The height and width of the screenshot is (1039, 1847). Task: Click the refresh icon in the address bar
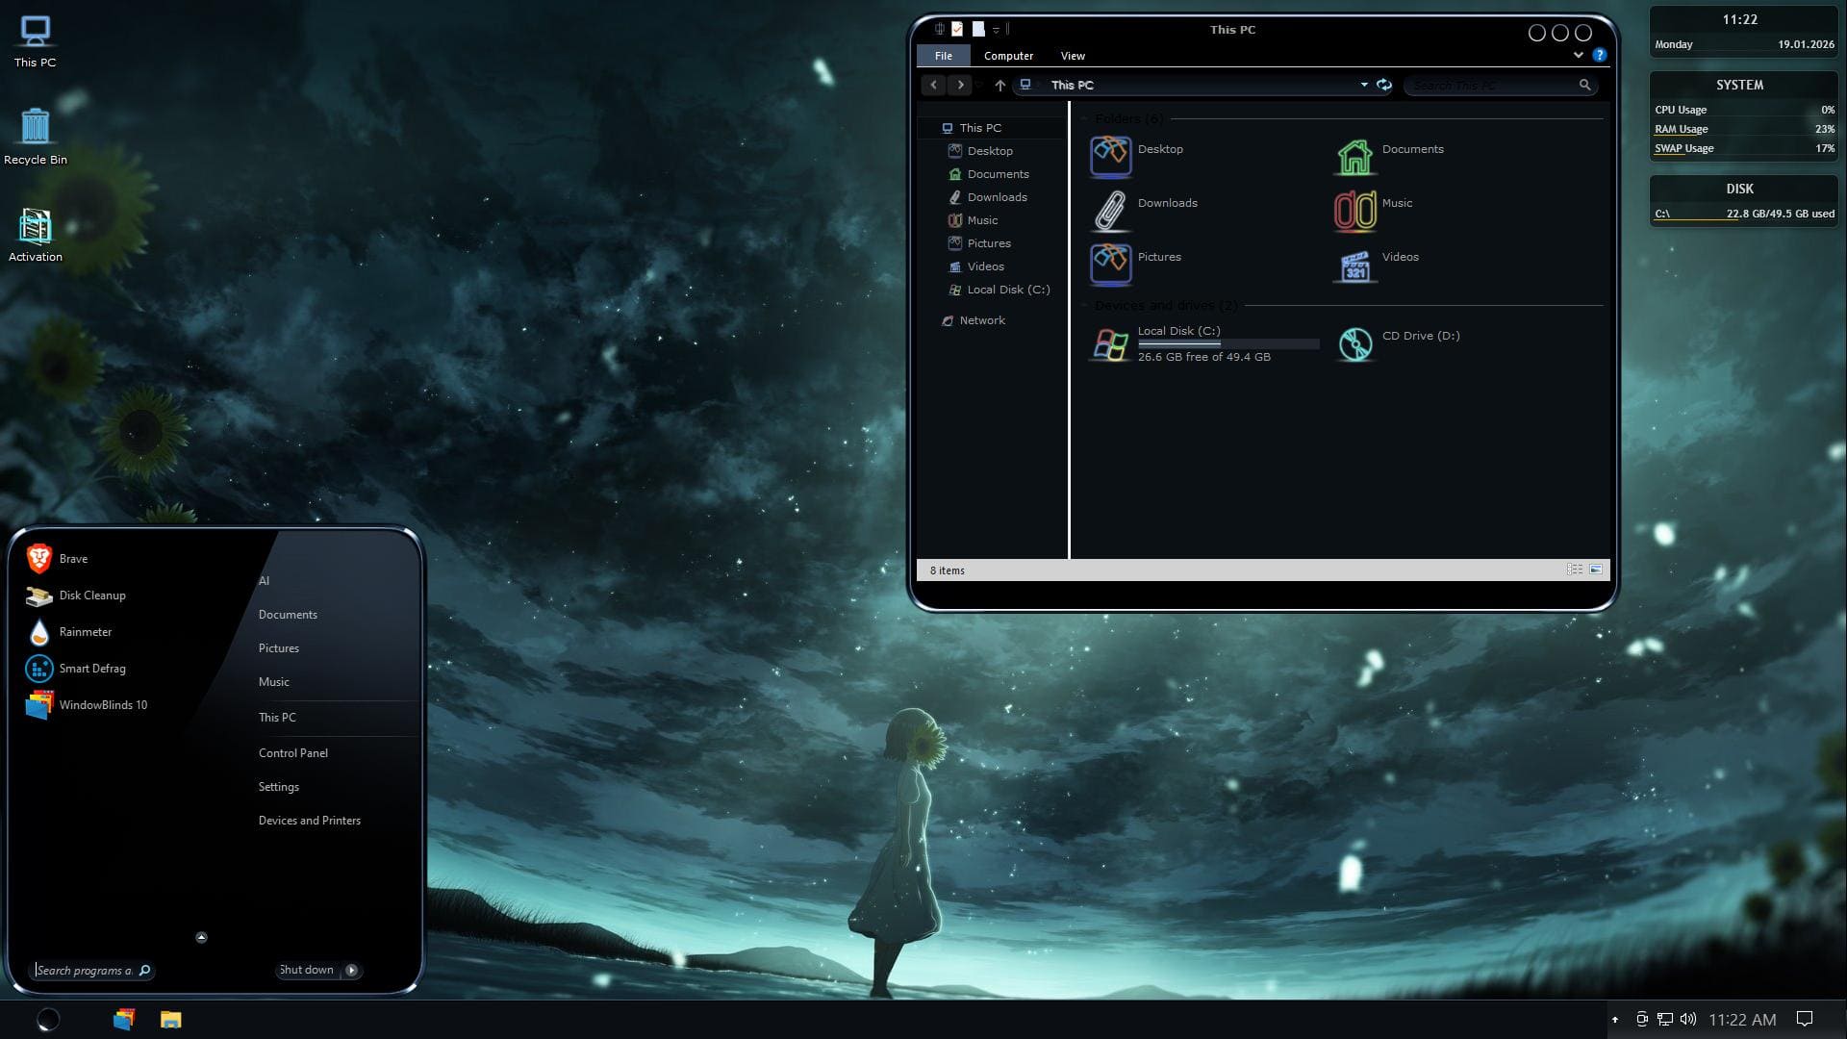(1384, 85)
